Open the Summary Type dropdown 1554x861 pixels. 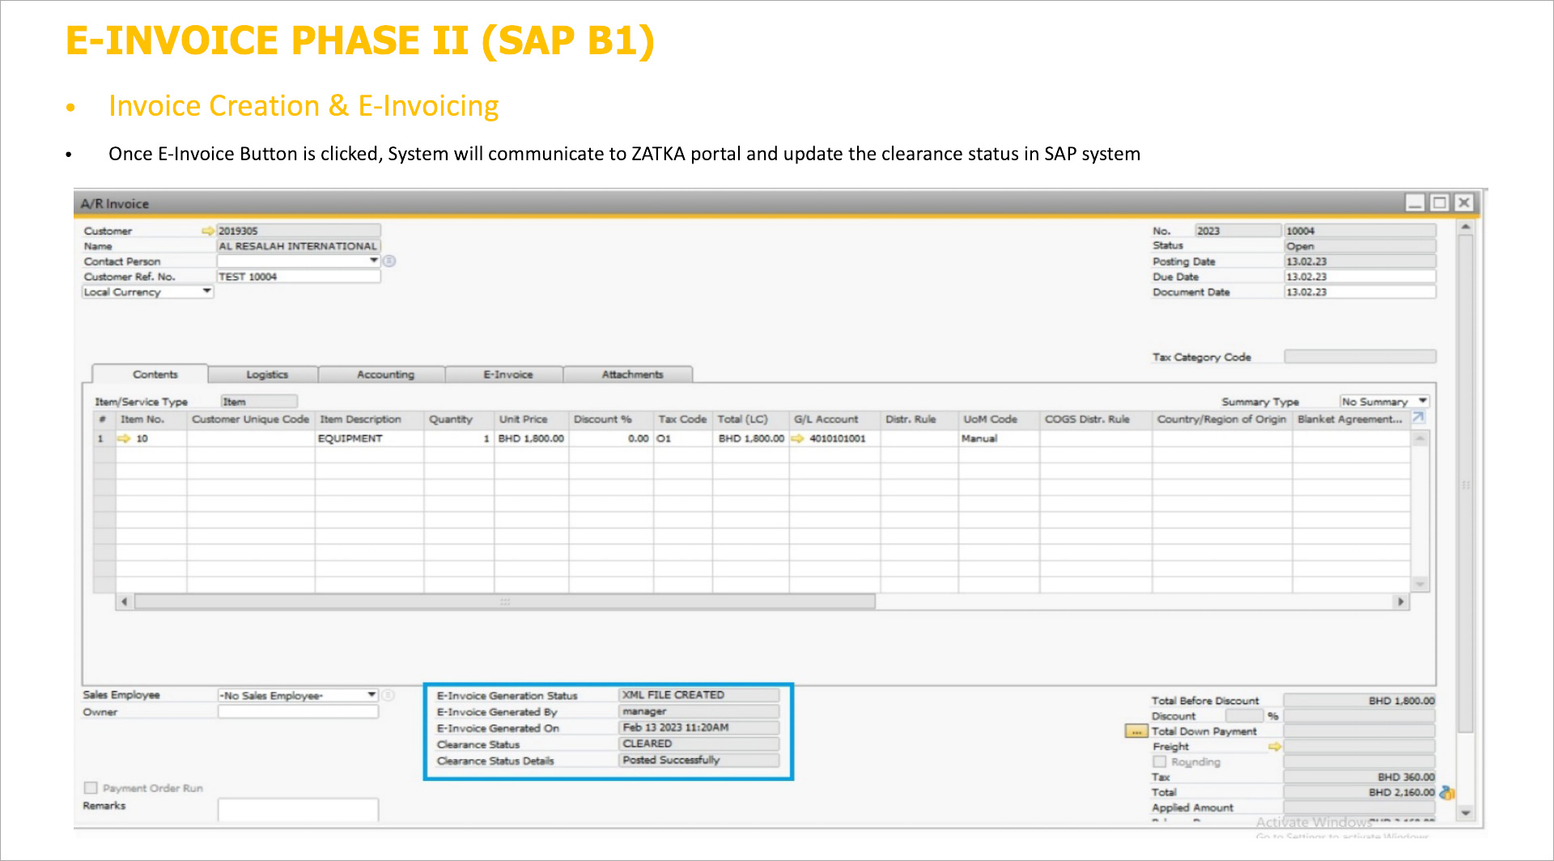click(x=1422, y=401)
